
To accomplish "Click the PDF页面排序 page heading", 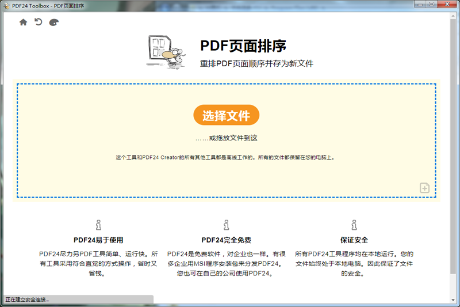I will 243,46.
